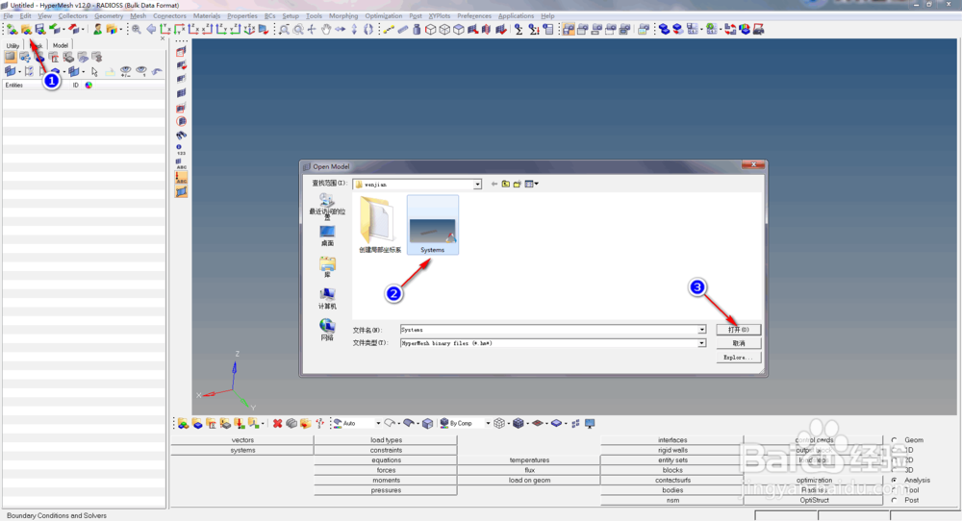Viewport: 962px width, 521px height.
Task: Click the New Model toolbar icon
Action: point(13,30)
